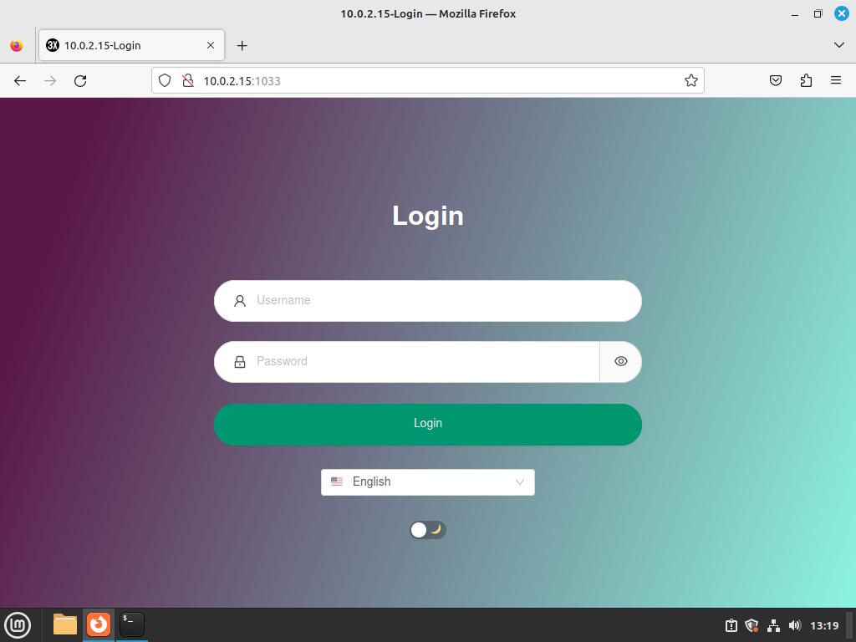
Task: Expand the list all tabs chevron
Action: [839, 45]
